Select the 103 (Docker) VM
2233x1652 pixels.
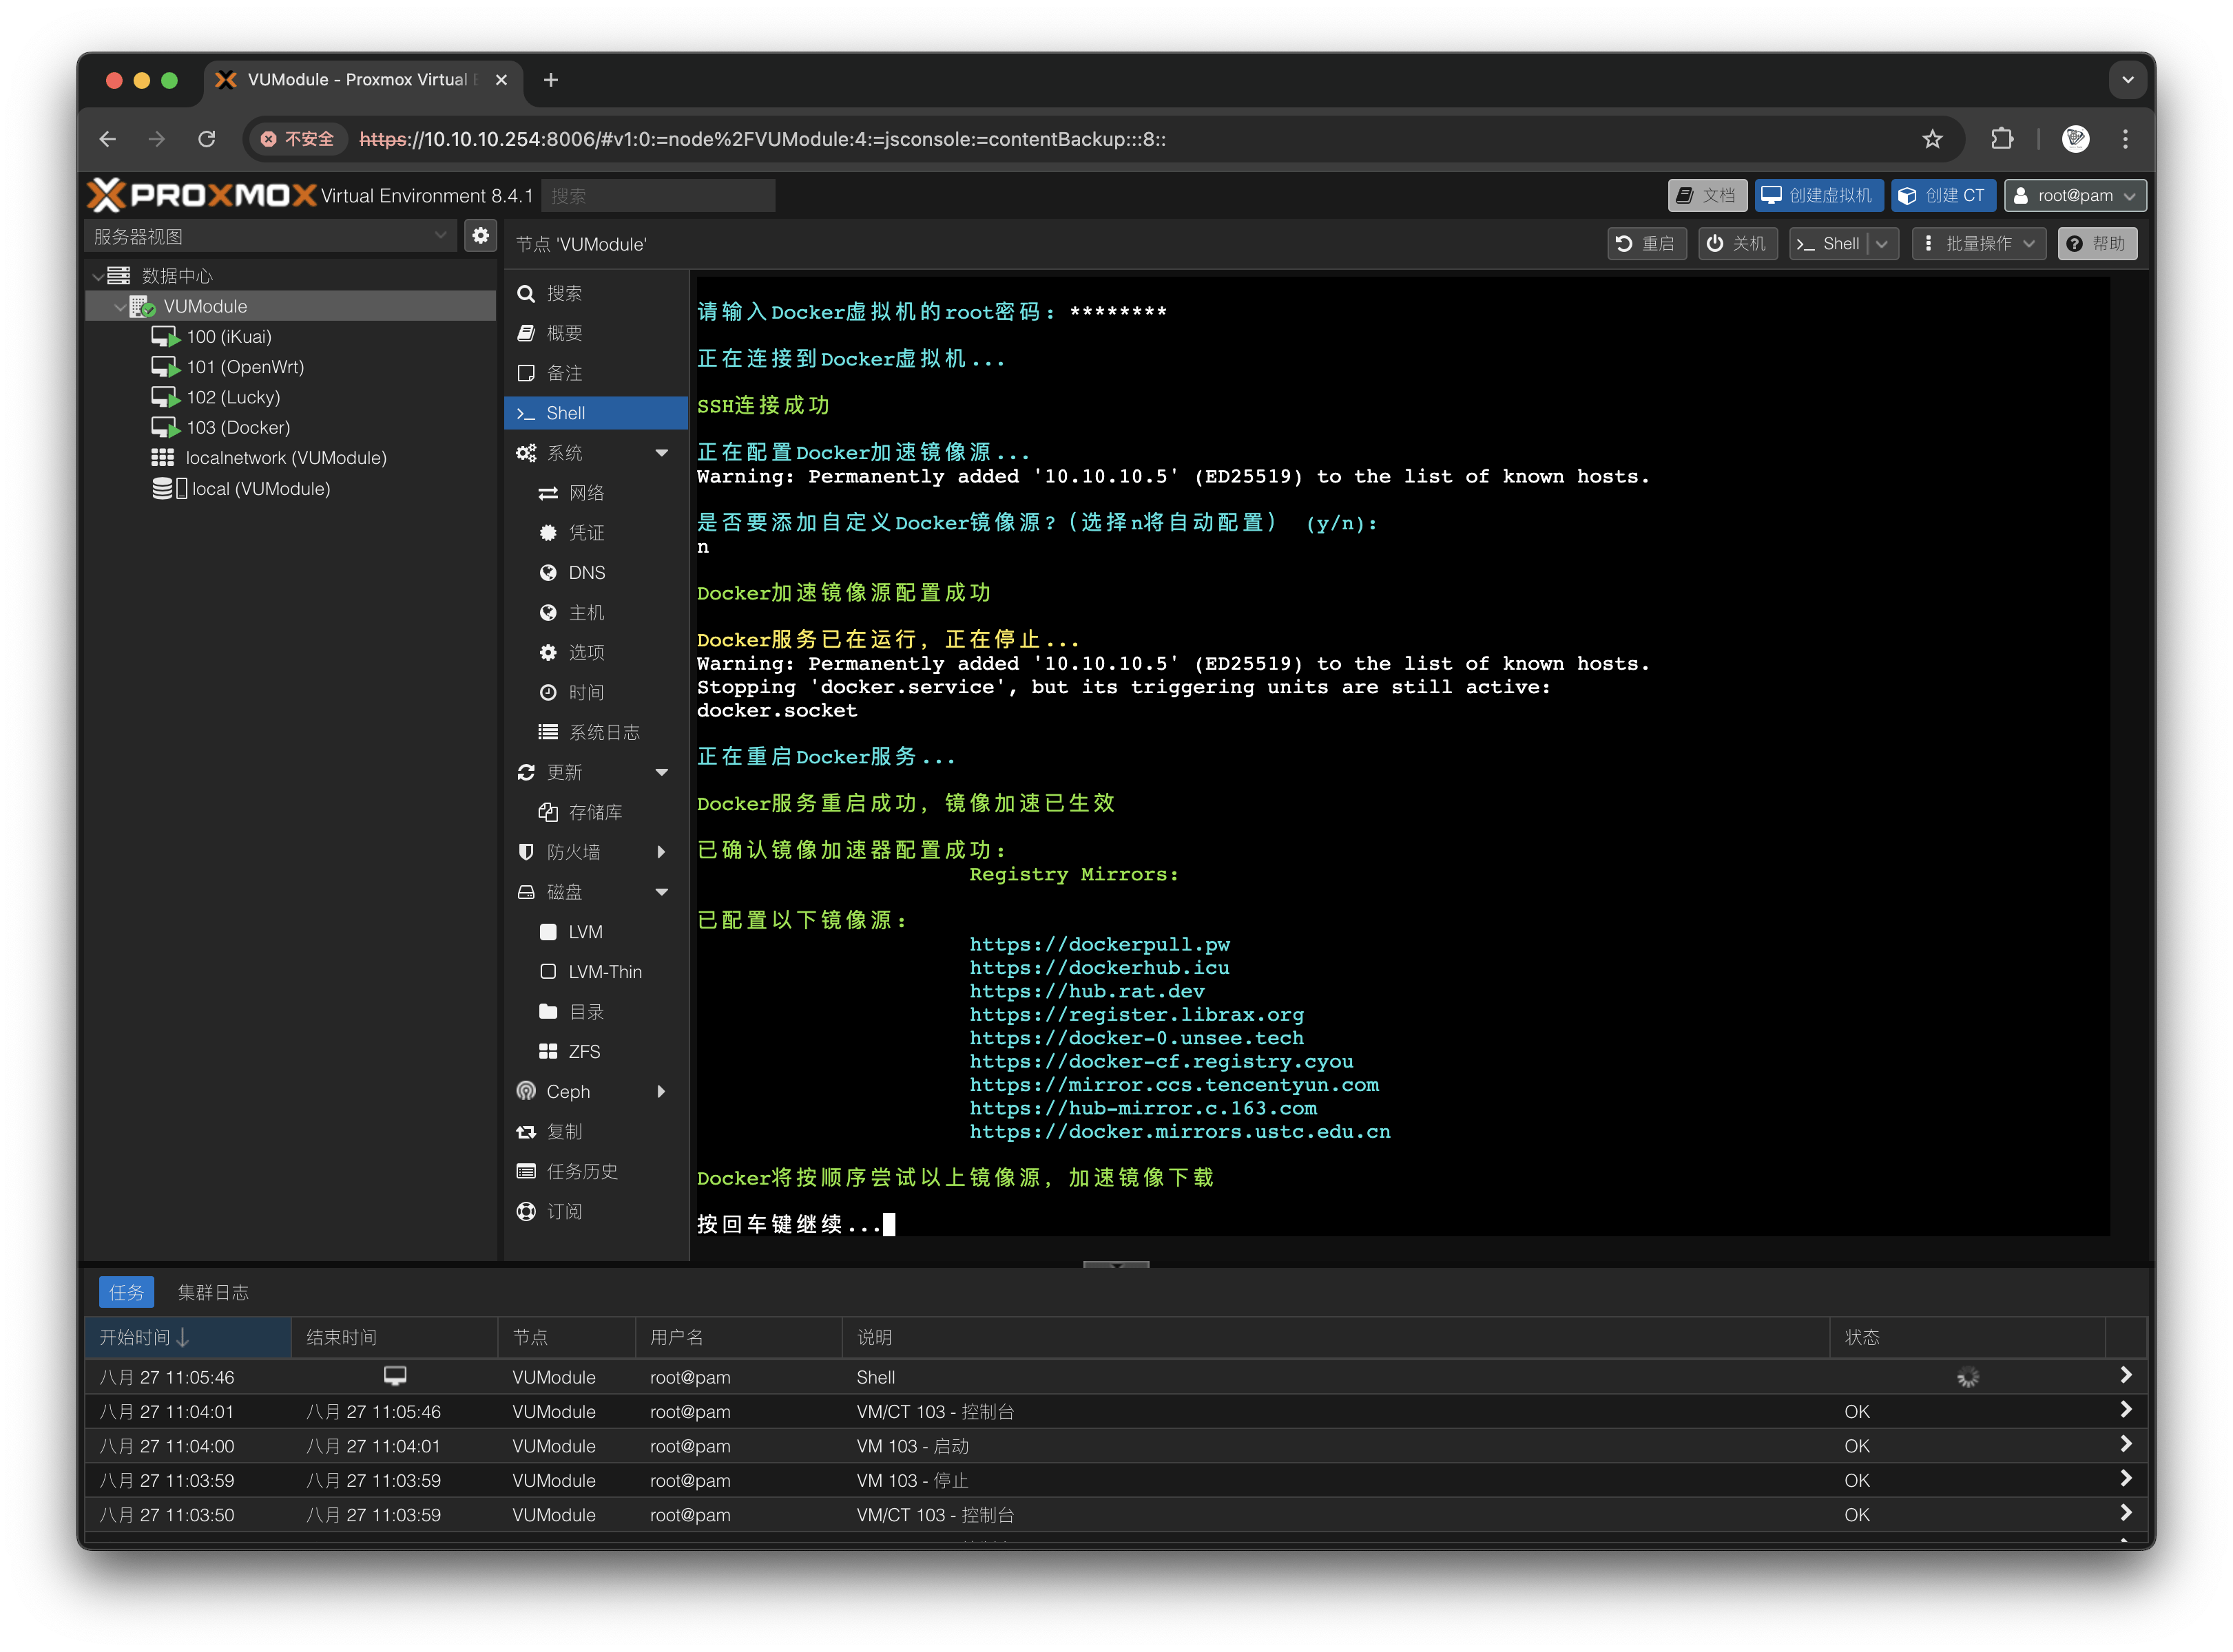[237, 428]
